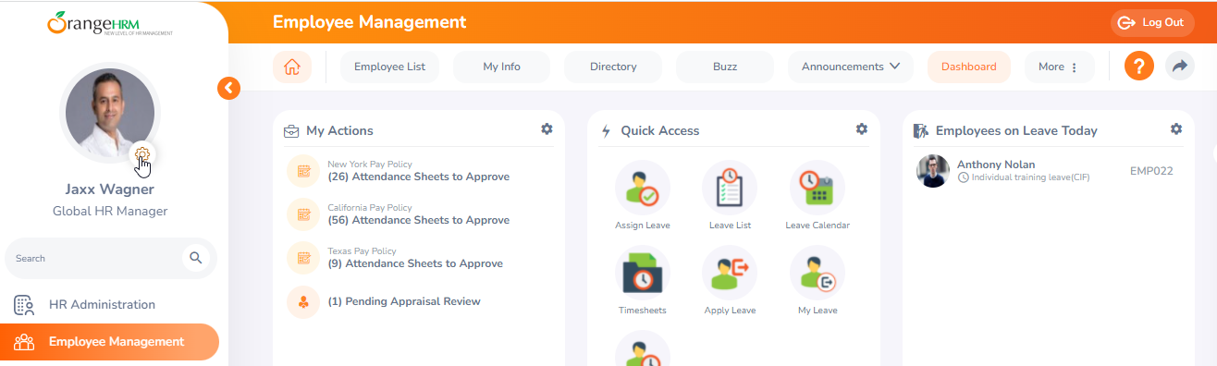Image resolution: width=1217 pixels, height=366 pixels.
Task: Click the OrangeHRM logo
Action: click(109, 23)
